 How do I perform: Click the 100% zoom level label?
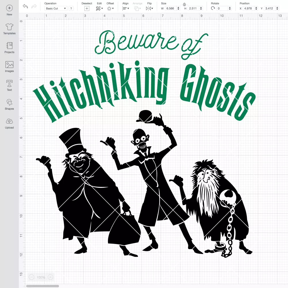[x=41, y=277]
